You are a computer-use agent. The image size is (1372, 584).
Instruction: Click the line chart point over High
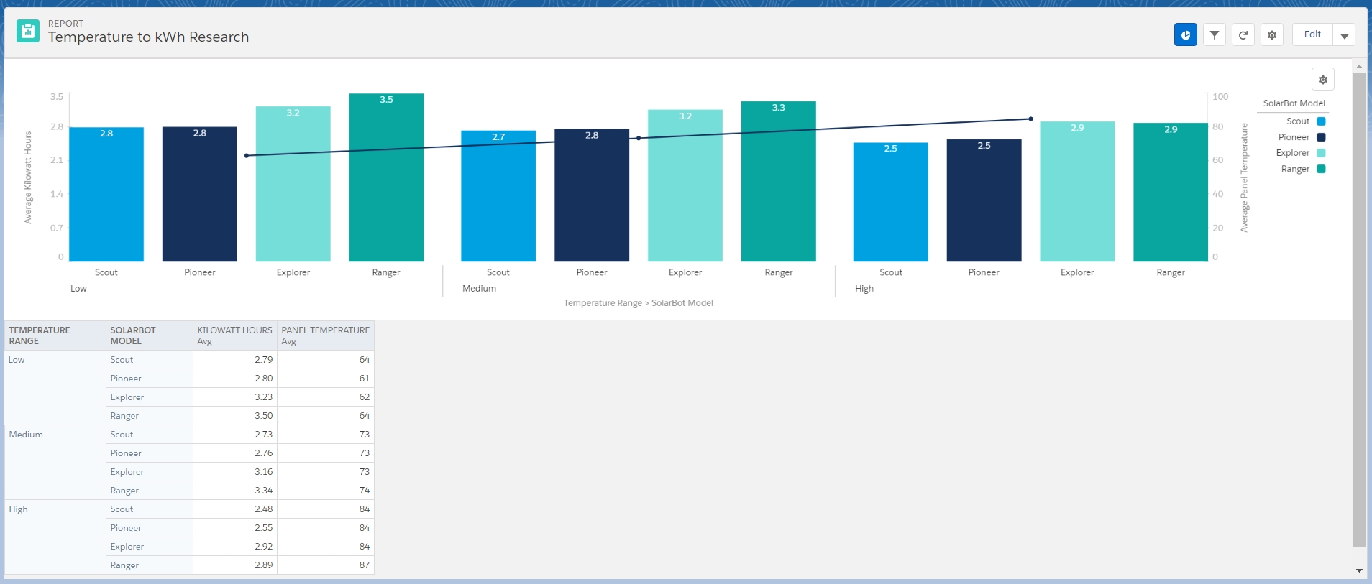point(1030,119)
